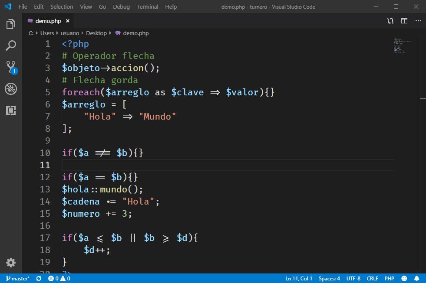This screenshot has height=283, width=426.
Task: Click the demo.php breadcrumb segment
Action: coord(132,33)
